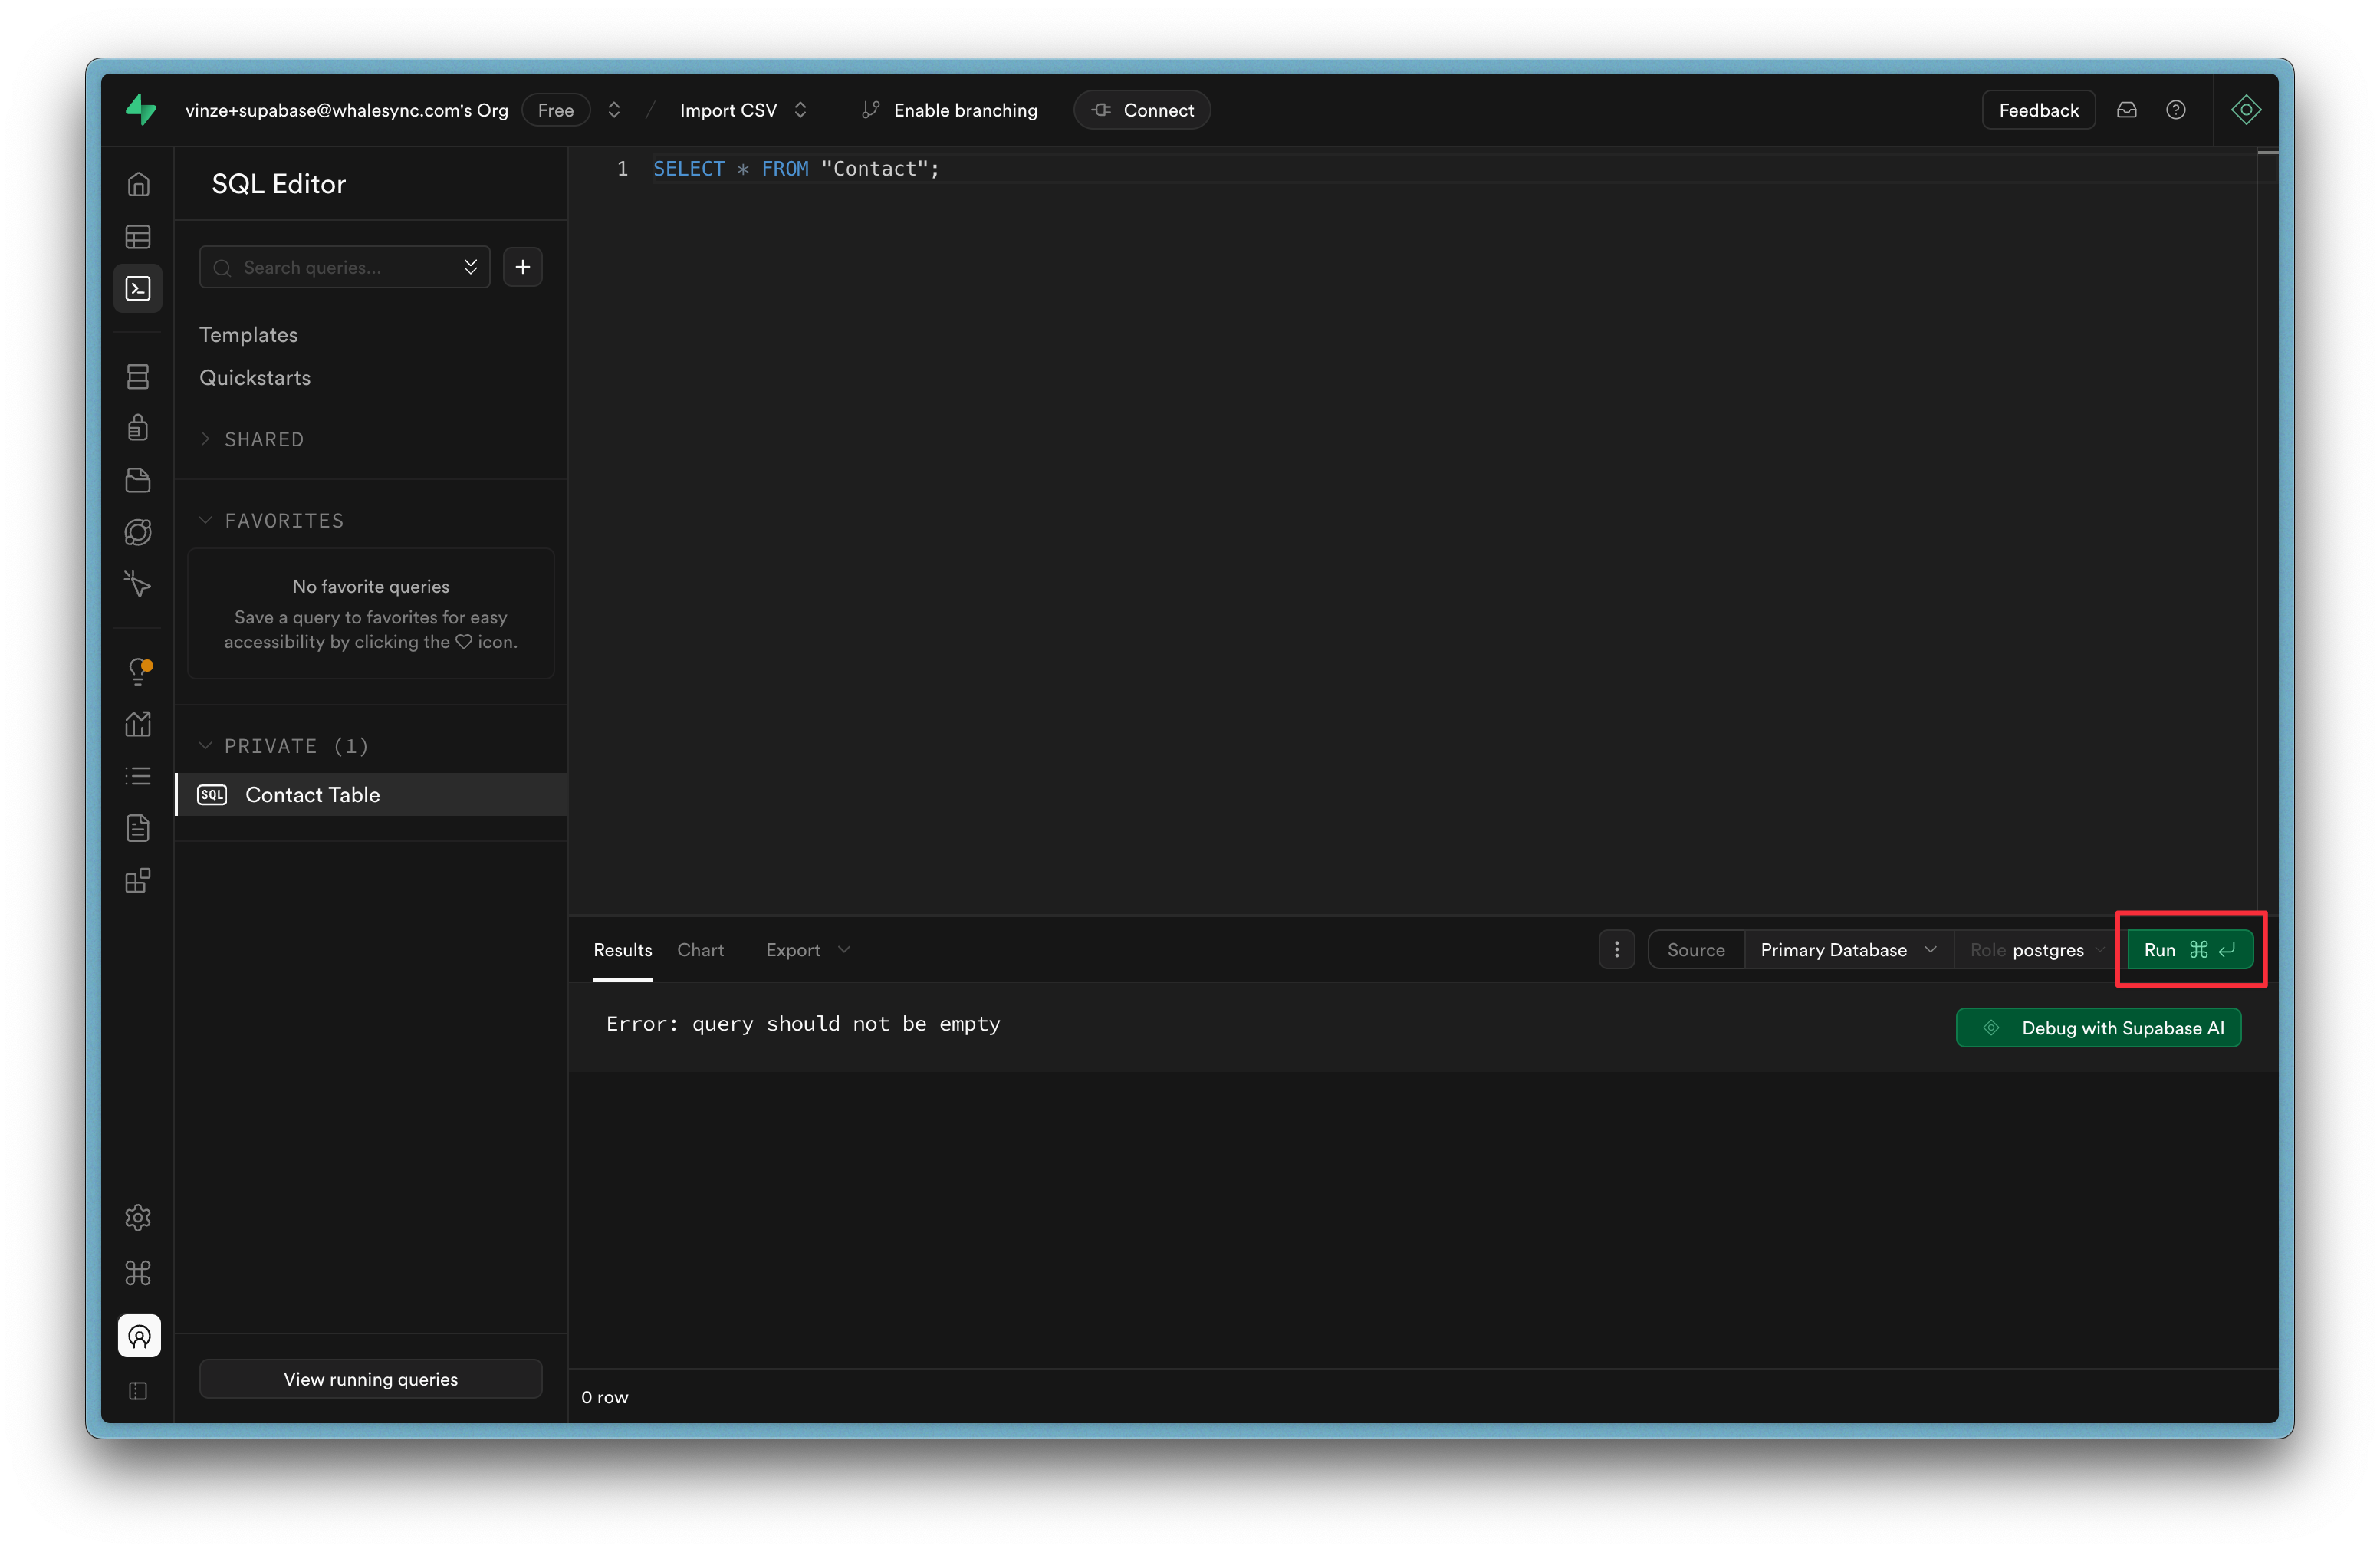Click Debug with Supabase AI

[x=2098, y=1028]
